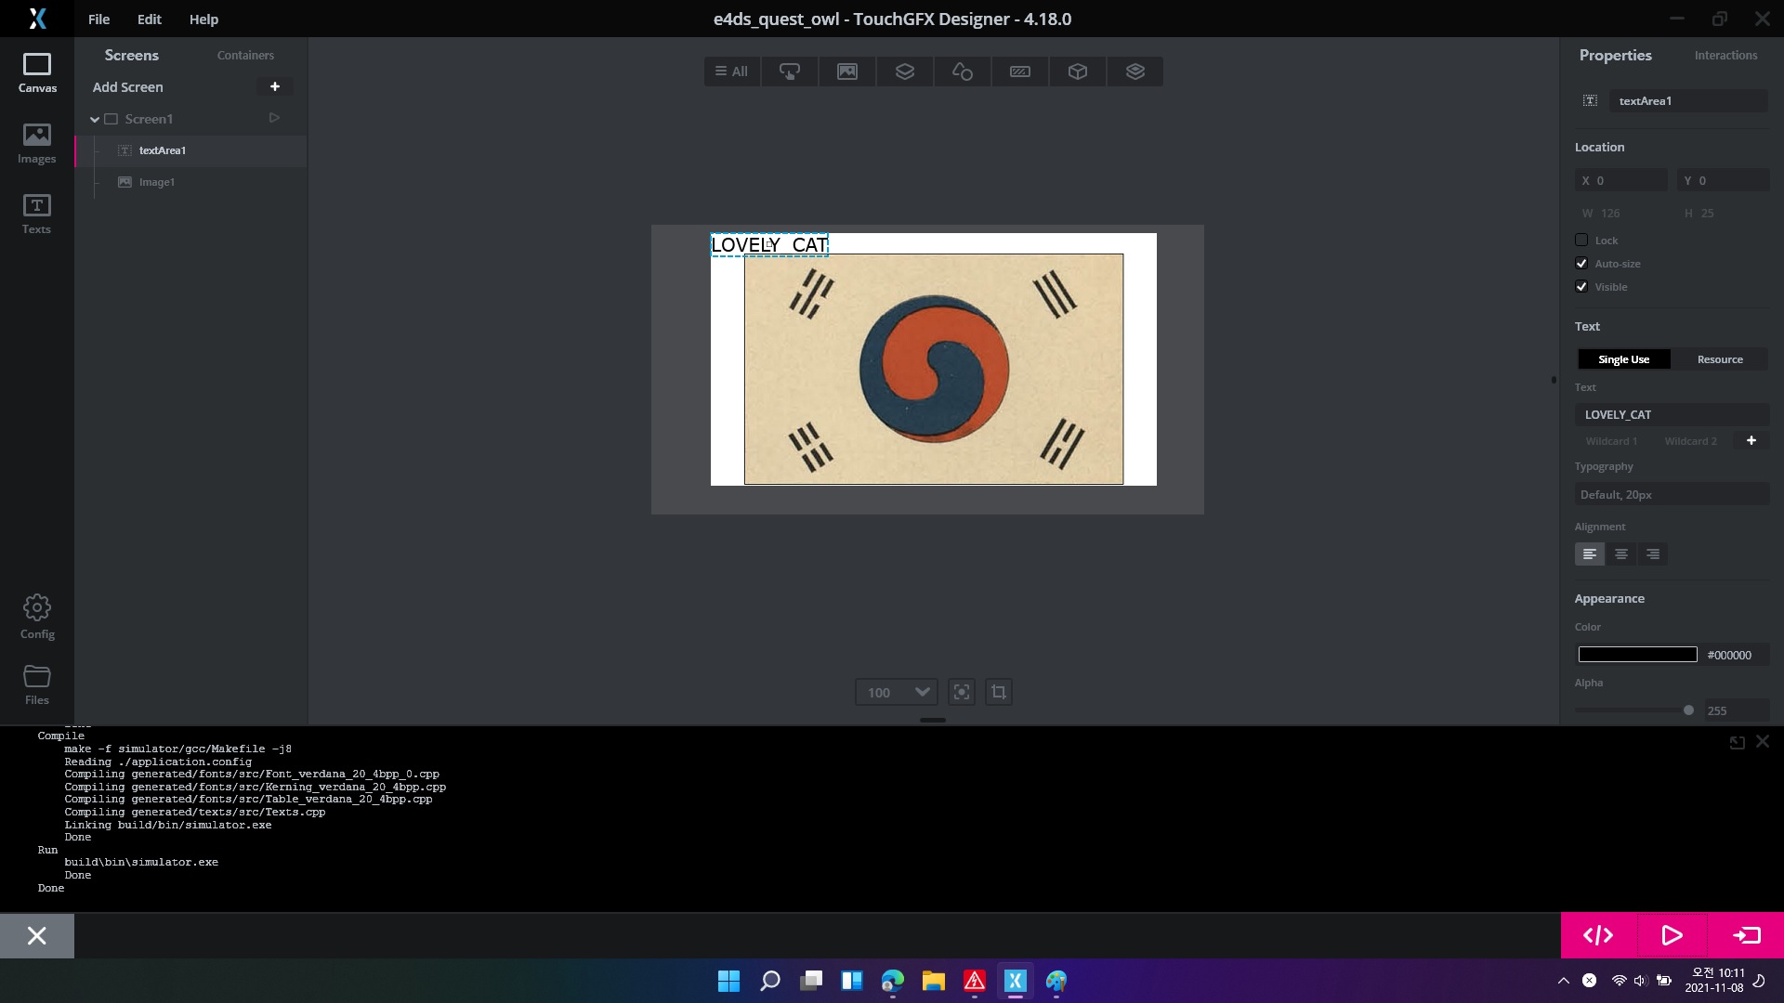Open the Miscellaneous 3D box widget category
Viewport: 1784px width, 1003px height.
click(x=1078, y=72)
